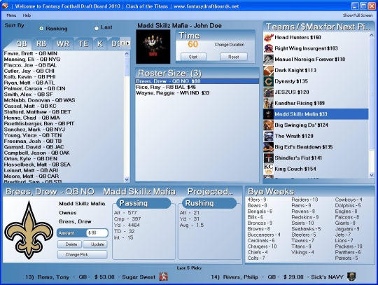Click Show Full Screen
The image size is (378, 285).
point(358,15)
